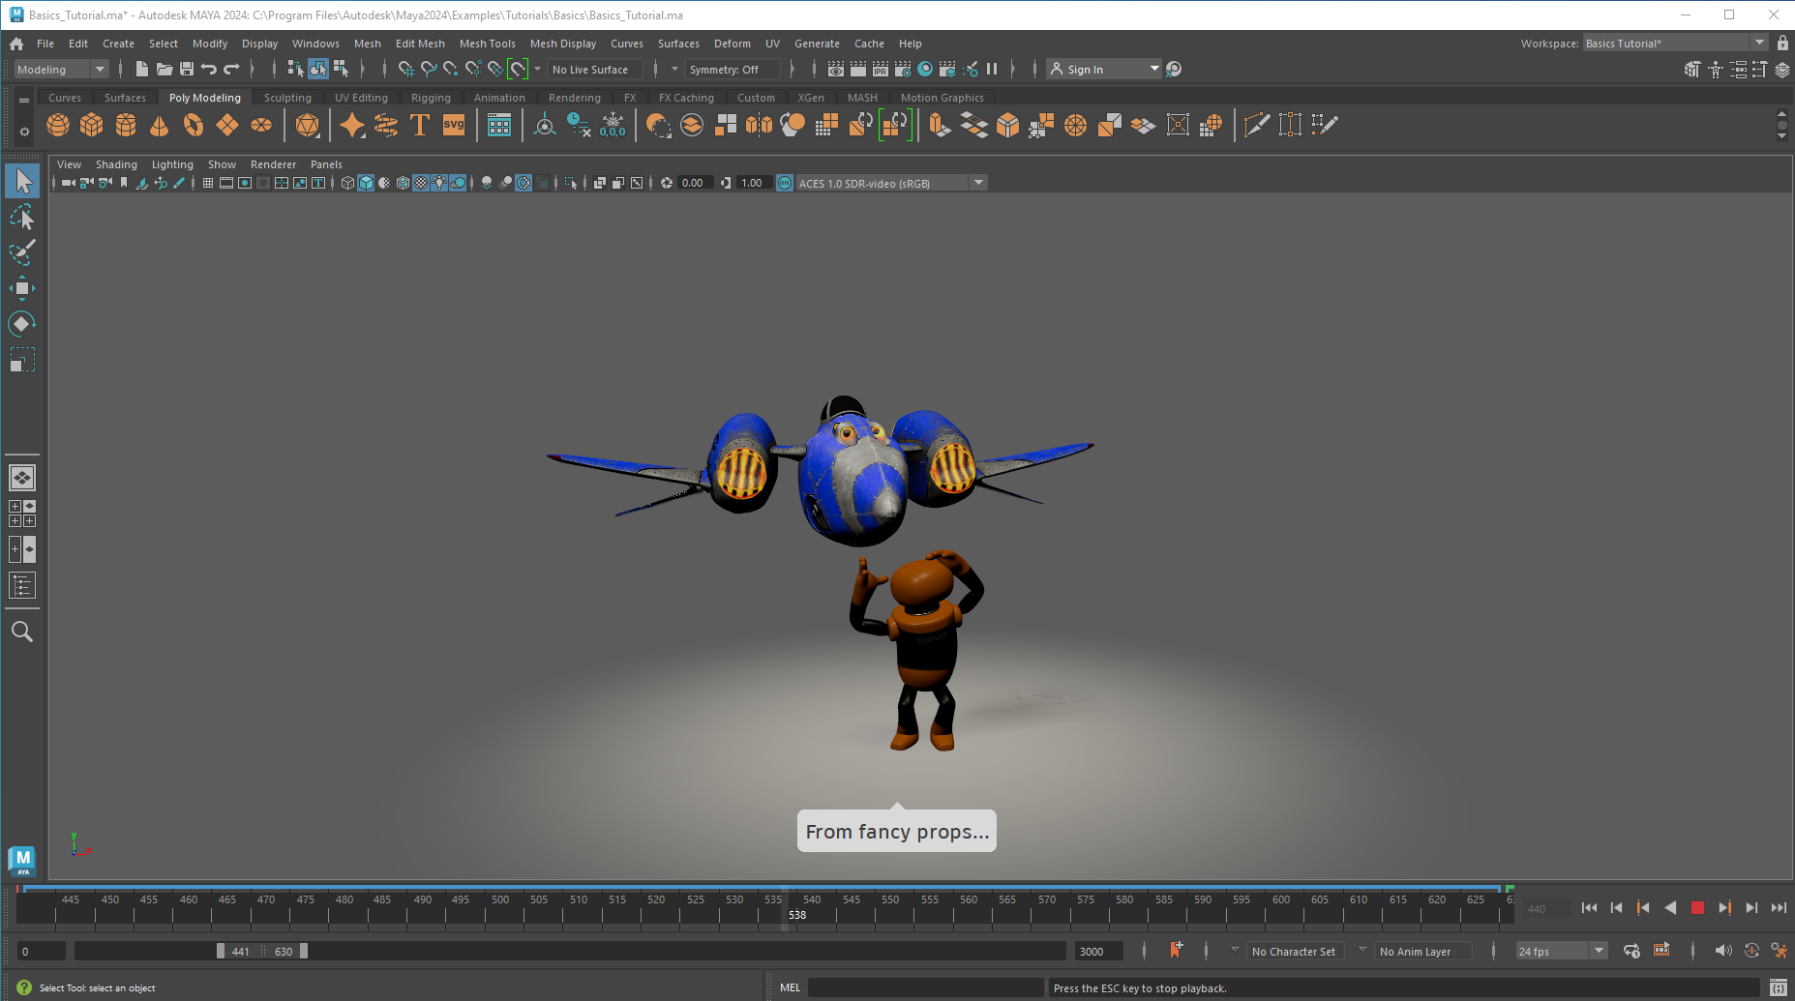The image size is (1795, 1001).
Task: Open the 24 fps frame rate dropdown
Action: [x=1561, y=951]
